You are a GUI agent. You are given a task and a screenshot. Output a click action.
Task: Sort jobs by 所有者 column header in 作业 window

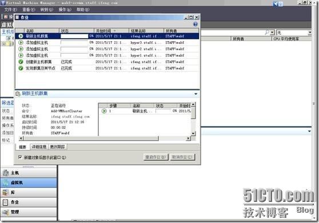click(x=181, y=31)
